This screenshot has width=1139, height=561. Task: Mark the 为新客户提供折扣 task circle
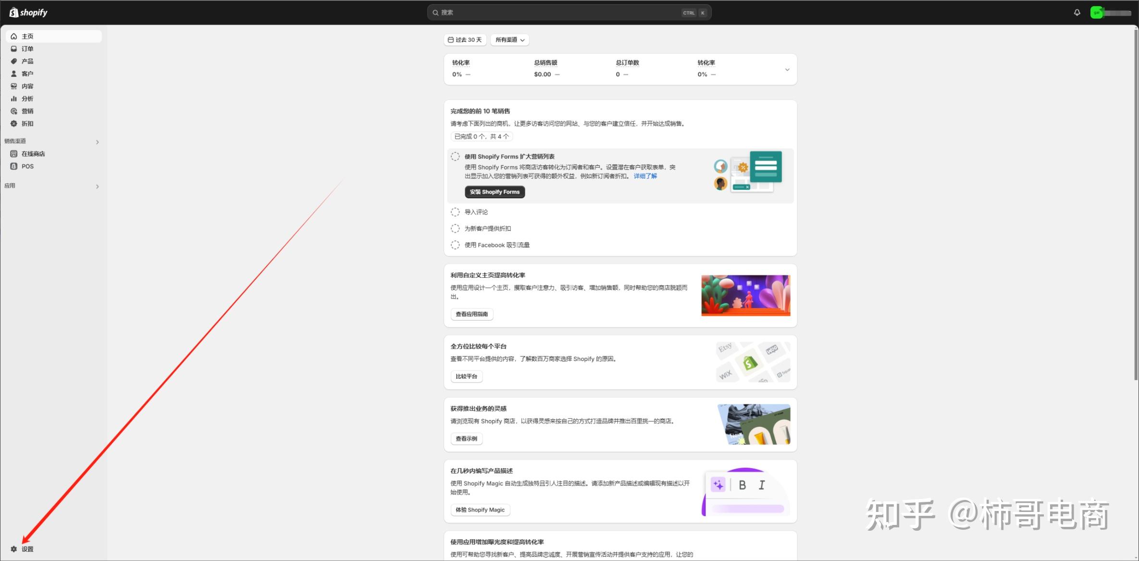point(455,229)
